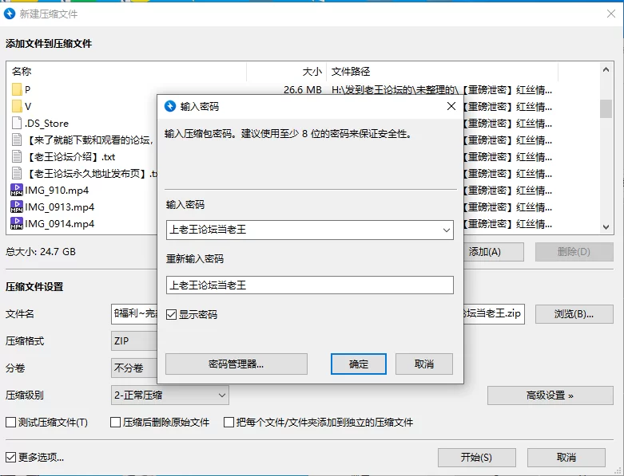The height and width of the screenshot is (476, 624).
Task: Click the folder icon for P
Action: point(17,90)
